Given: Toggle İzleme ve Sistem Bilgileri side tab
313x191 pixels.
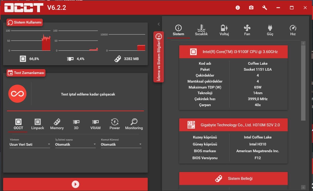Looking at the screenshot, I should click(159, 57).
